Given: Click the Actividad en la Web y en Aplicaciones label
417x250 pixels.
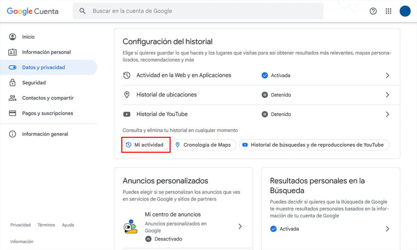Looking at the screenshot, I should [184, 75].
